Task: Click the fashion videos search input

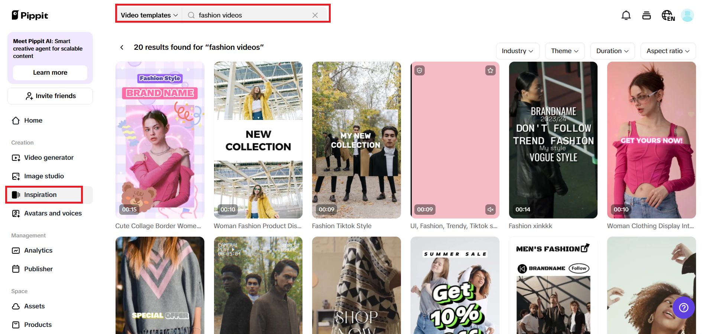Action: point(253,15)
